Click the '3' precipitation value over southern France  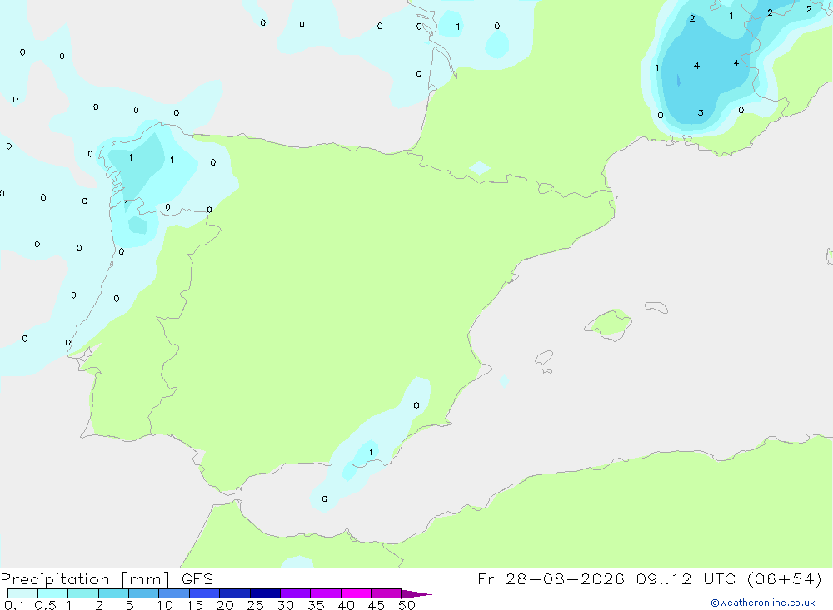701,112
